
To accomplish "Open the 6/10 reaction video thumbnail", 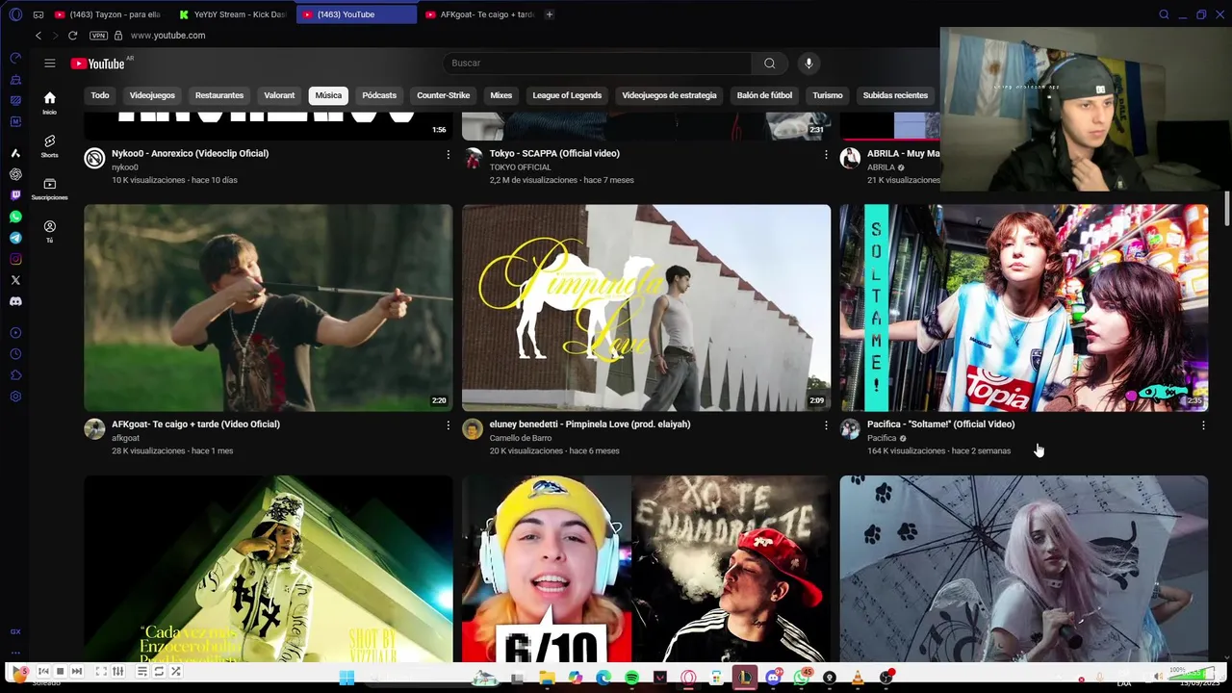I will point(646,569).
